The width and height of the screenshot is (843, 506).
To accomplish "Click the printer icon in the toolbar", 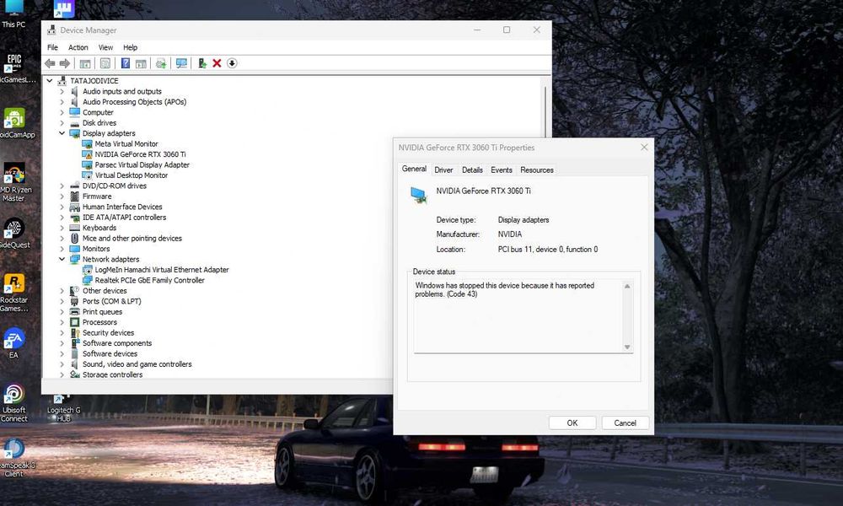I will click(x=161, y=63).
